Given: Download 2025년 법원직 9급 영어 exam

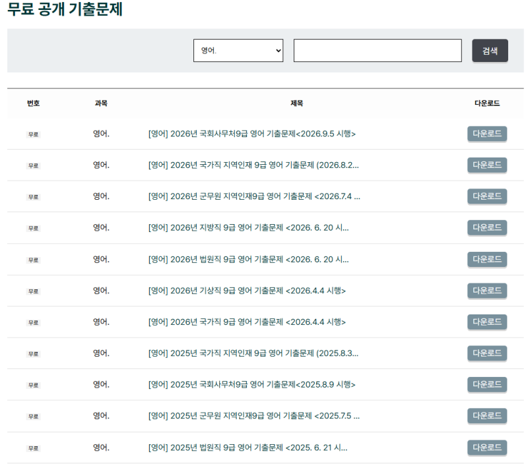Looking at the screenshot, I should click(487, 448).
